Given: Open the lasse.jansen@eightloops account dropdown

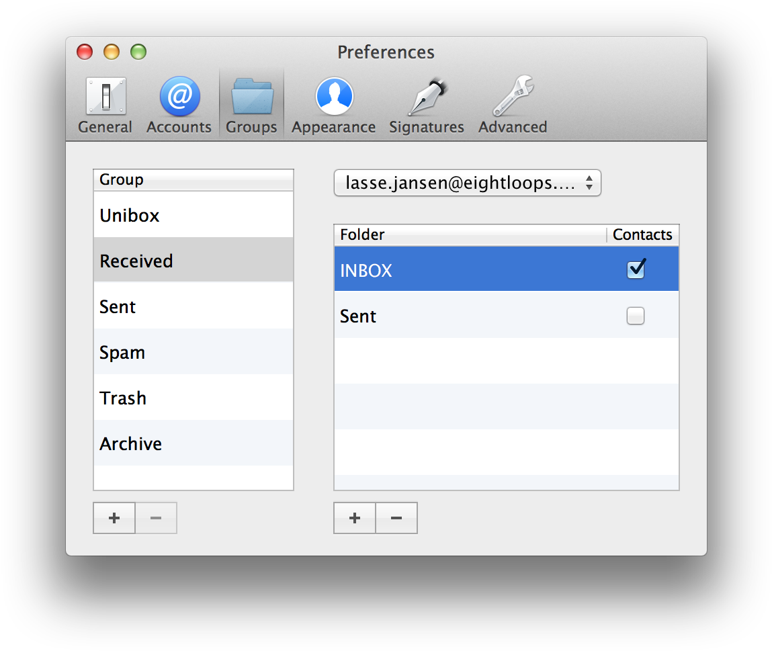Looking at the screenshot, I should [x=467, y=182].
